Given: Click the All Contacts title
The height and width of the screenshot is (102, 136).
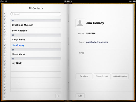Looking at the screenshot, I should pyautogui.click(x=36, y=8).
